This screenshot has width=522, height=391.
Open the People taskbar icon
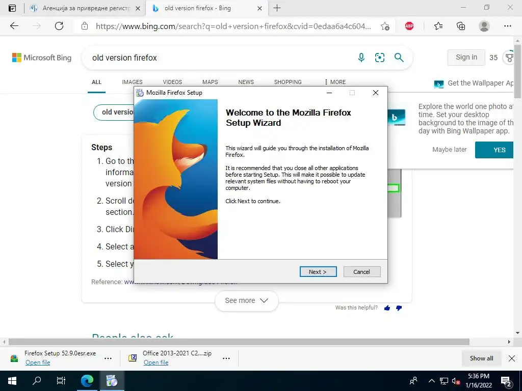[413, 381]
